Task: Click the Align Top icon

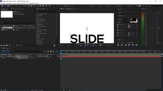Action: (129, 45)
